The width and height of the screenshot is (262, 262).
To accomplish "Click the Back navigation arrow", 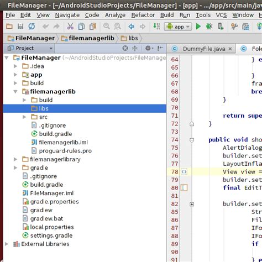I will coord(132,27).
